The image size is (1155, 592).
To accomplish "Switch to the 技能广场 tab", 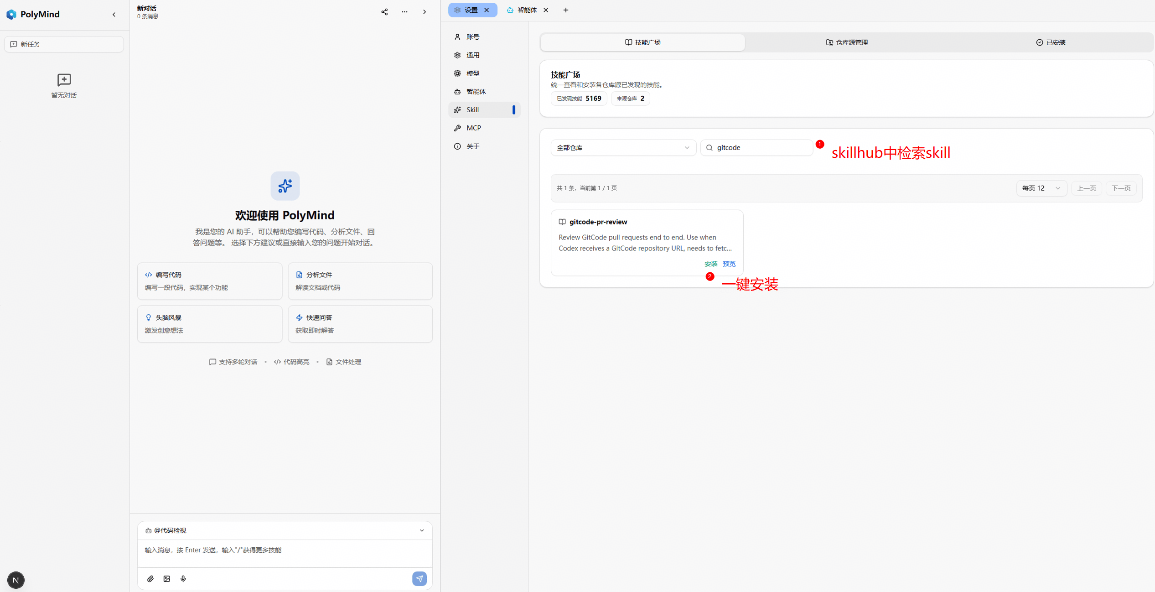I will 642,42.
